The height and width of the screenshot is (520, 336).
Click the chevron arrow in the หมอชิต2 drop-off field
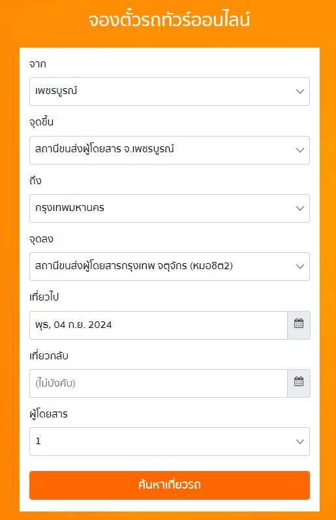[300, 267]
